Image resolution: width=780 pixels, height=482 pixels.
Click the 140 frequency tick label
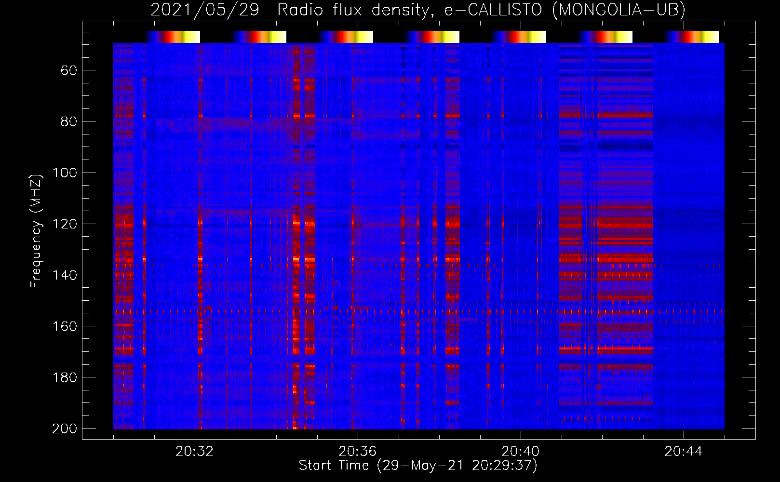(65, 275)
